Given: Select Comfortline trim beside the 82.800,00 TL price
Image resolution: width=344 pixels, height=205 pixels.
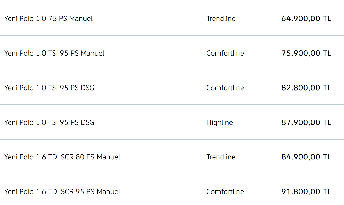Looking at the screenshot, I should [225, 88].
